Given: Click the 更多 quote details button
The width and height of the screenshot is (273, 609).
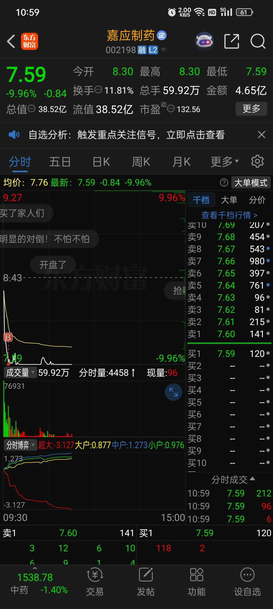Looking at the screenshot, I should [251, 109].
